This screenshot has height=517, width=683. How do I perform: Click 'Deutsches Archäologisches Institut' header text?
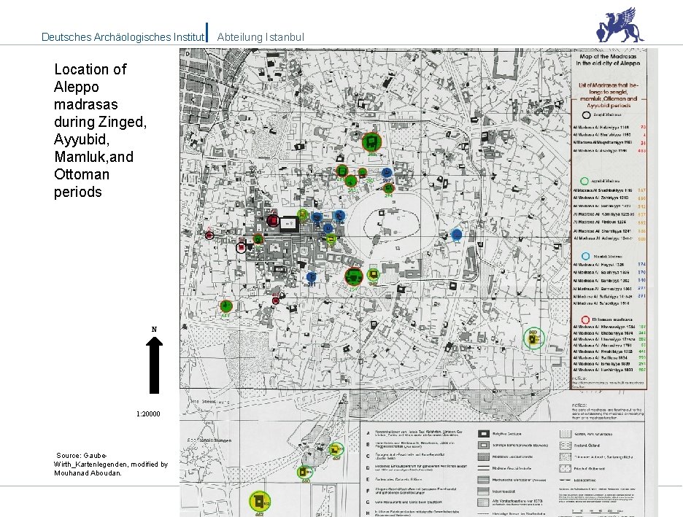123,37
